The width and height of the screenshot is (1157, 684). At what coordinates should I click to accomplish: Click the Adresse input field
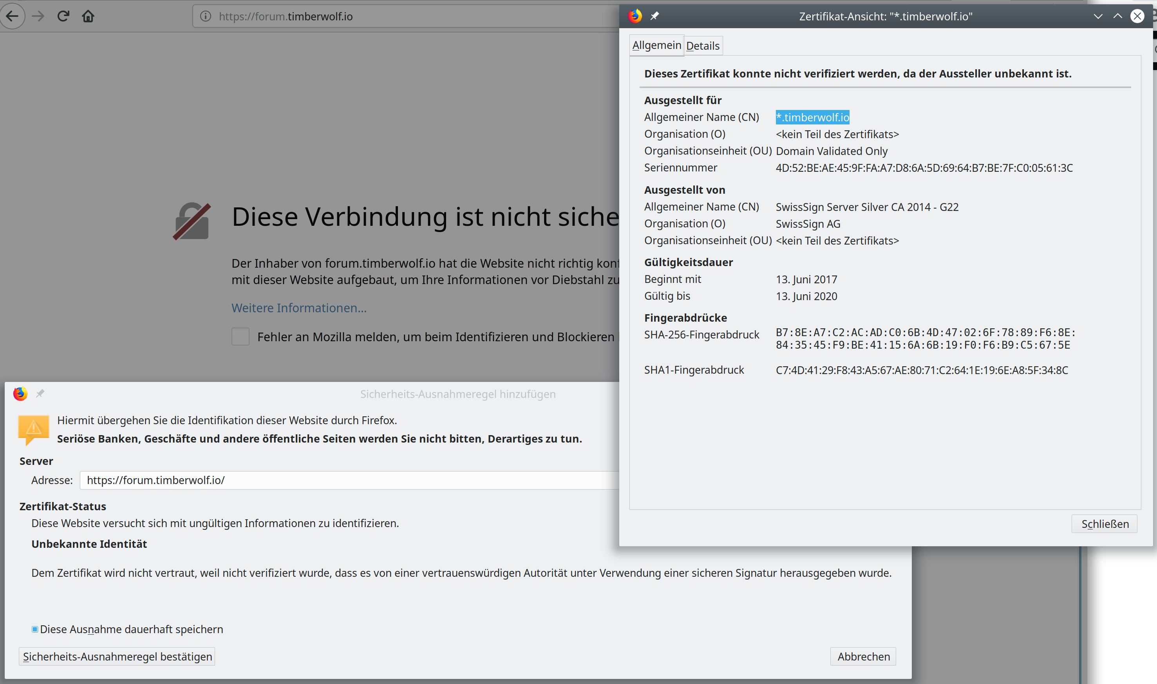349,480
